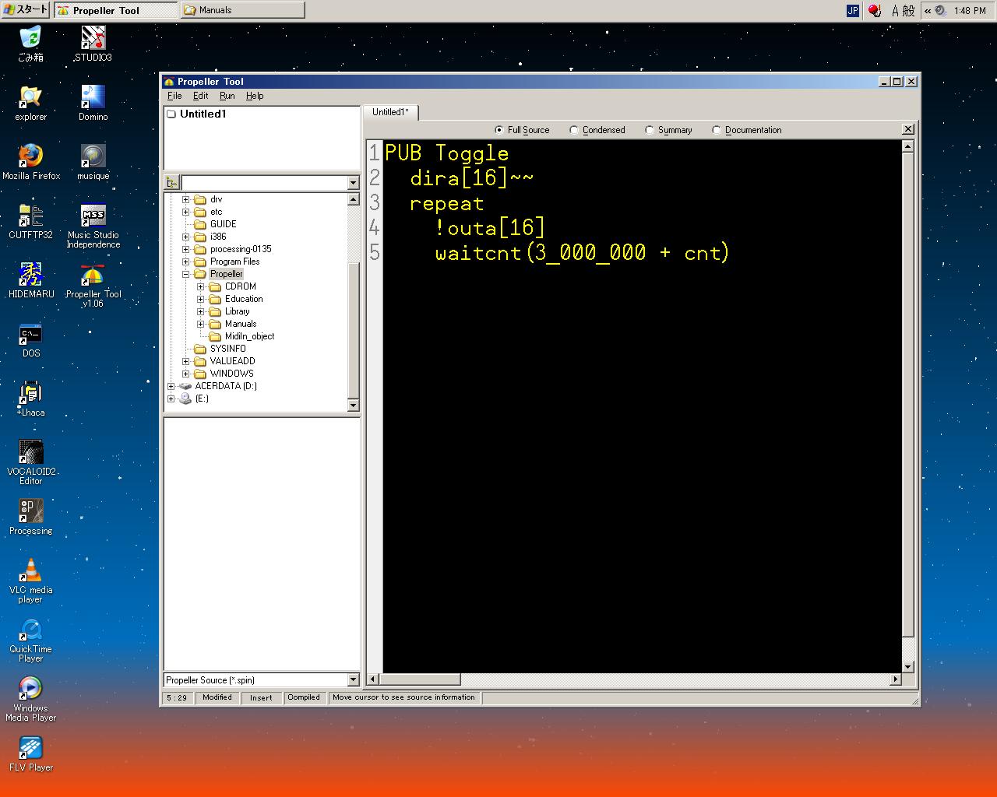
Task: Select the VOCALOID2 Editor desktop icon
Action: tap(30, 453)
